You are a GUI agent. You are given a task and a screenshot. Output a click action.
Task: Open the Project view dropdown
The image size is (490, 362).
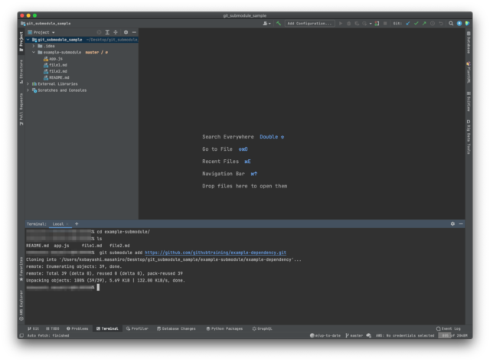[41, 32]
